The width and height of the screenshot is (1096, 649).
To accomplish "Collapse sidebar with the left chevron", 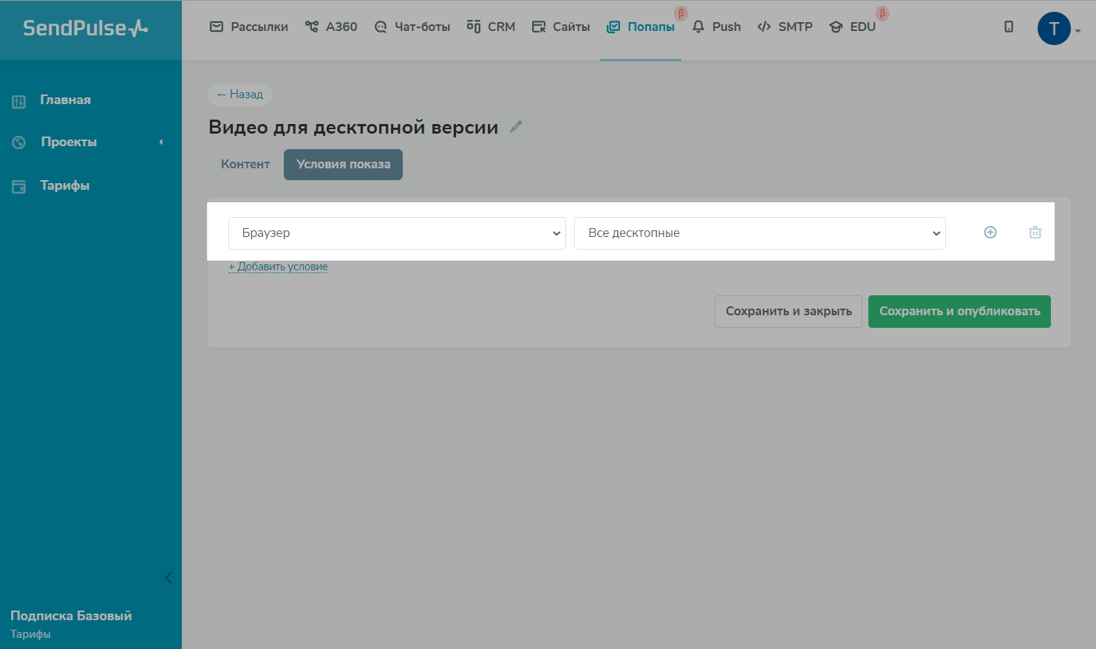I will click(x=168, y=577).
